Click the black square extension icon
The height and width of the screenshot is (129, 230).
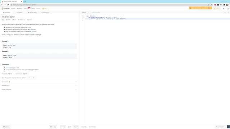218,5
